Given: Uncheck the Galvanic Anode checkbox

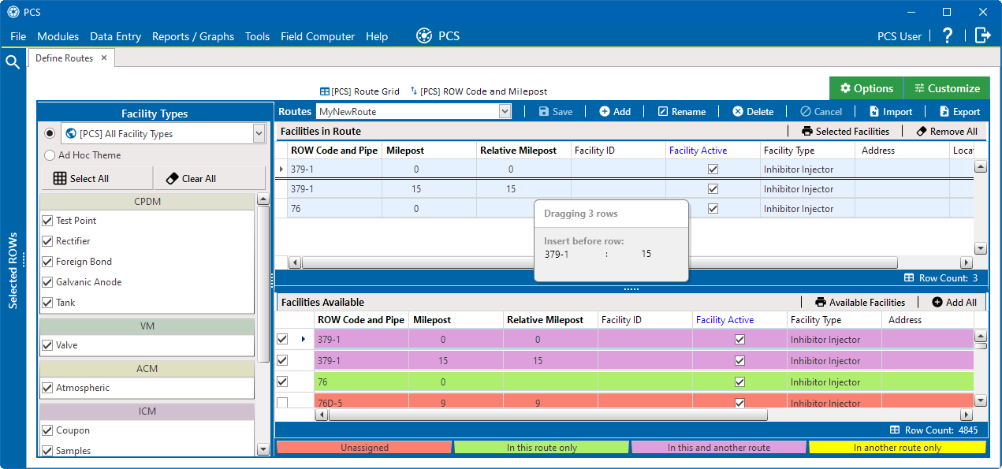Looking at the screenshot, I should 47,282.
